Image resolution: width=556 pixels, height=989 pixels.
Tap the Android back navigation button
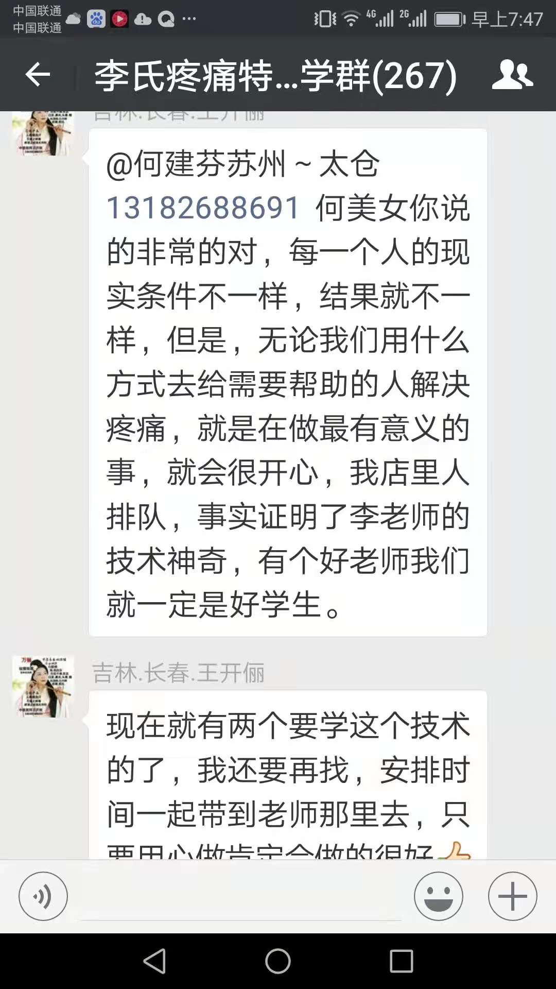click(154, 961)
